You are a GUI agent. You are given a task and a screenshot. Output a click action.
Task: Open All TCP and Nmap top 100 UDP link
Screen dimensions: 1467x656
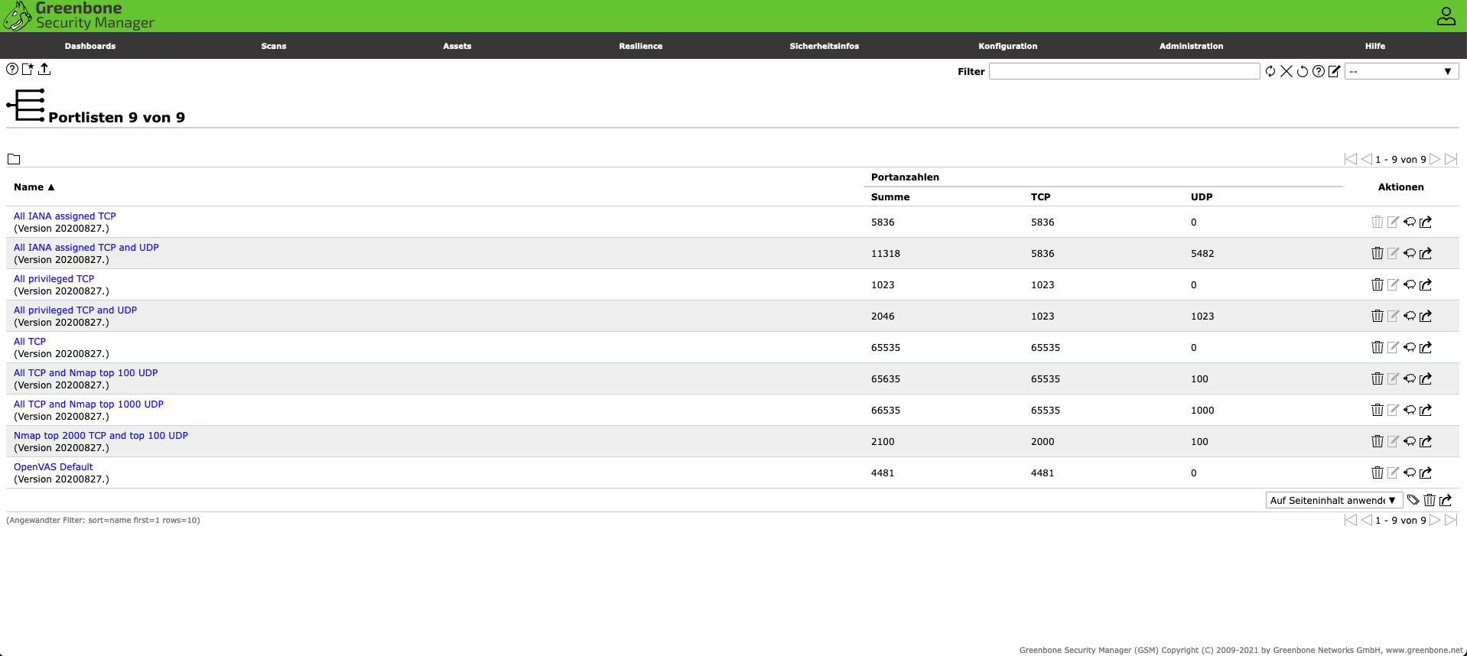(x=86, y=373)
